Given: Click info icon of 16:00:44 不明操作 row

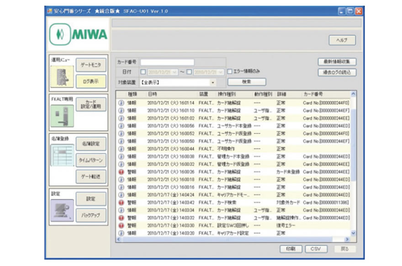Looking at the screenshot, I should [121, 149].
